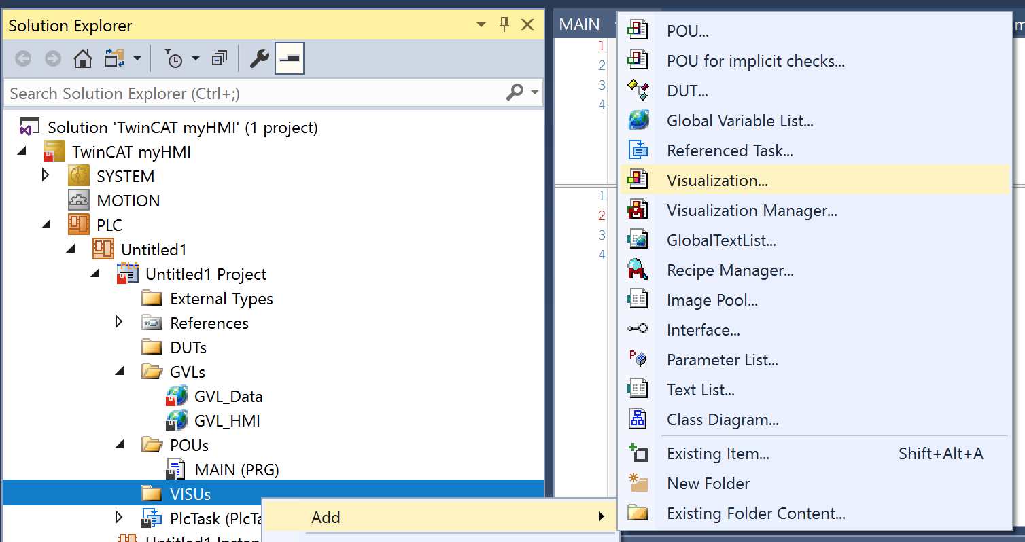
Task: Choose DUT... from Add menu
Action: [x=815, y=90]
